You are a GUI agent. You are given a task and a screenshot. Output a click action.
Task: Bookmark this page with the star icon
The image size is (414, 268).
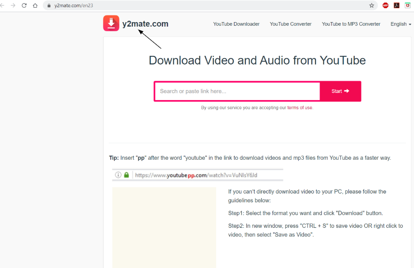coord(372,5)
